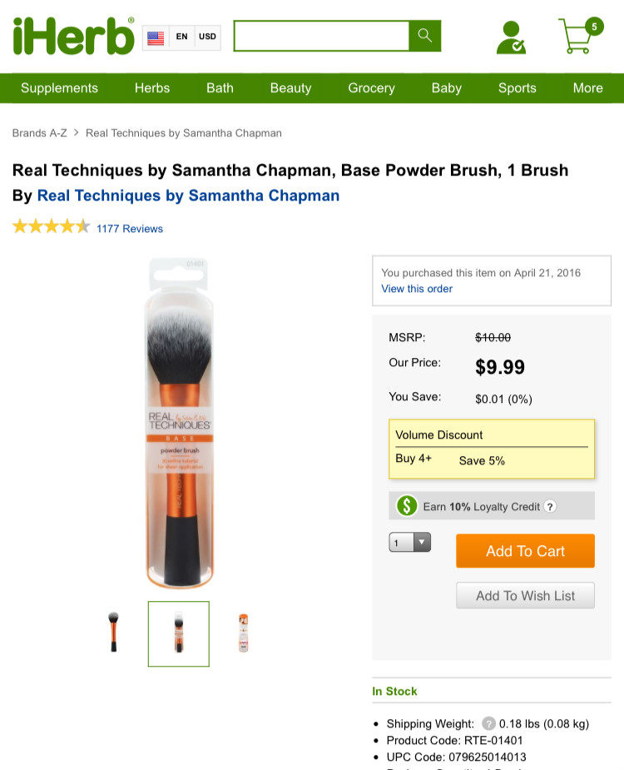Click the iHerb logo
Image resolution: width=624 pixels, height=770 pixels.
point(73,37)
